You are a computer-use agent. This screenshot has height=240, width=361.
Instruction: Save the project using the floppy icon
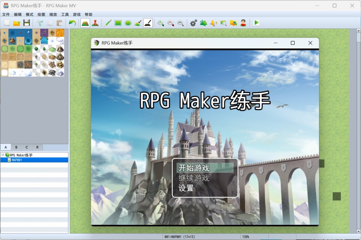pos(27,23)
